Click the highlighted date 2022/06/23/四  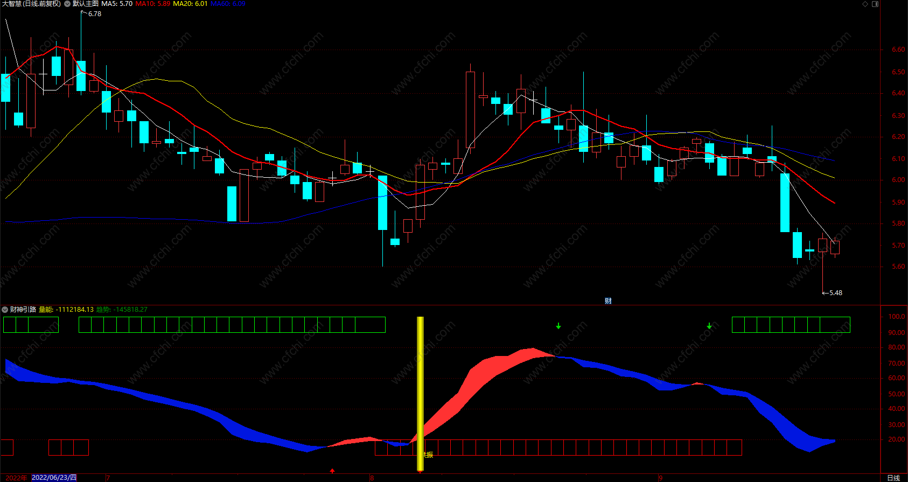[54, 478]
